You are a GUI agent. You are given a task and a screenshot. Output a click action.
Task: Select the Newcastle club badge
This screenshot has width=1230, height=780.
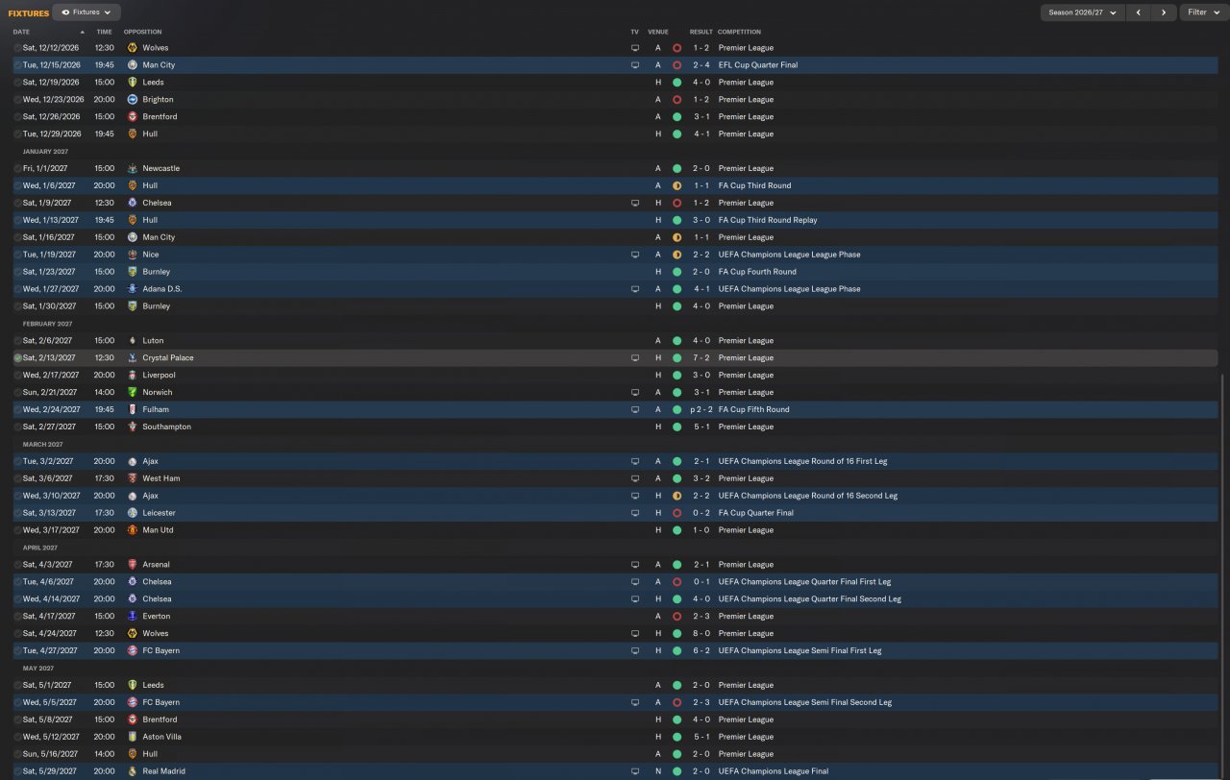click(x=133, y=169)
